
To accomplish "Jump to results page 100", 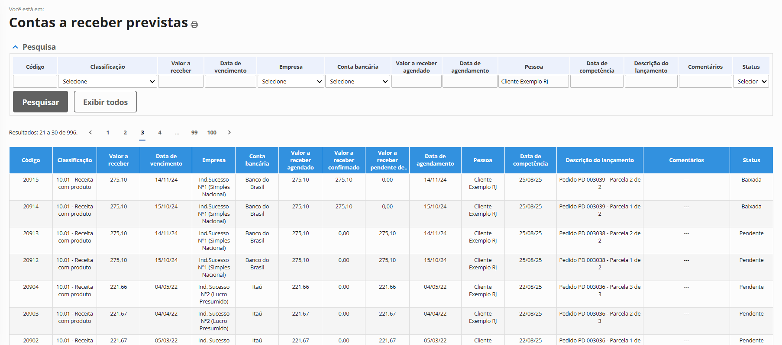I will tap(212, 133).
